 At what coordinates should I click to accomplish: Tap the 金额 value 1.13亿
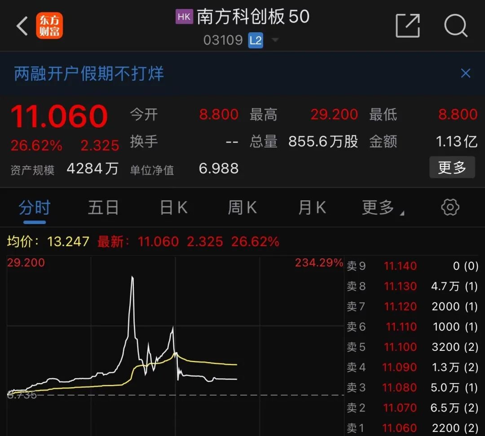[x=457, y=142]
